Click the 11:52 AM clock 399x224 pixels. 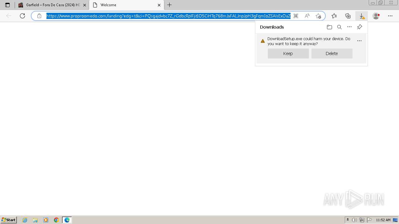pos(383,220)
